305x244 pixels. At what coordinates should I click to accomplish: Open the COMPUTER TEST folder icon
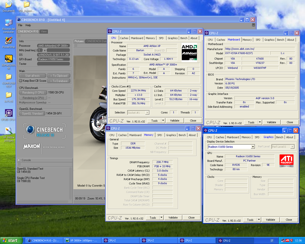click(x=8, y=77)
